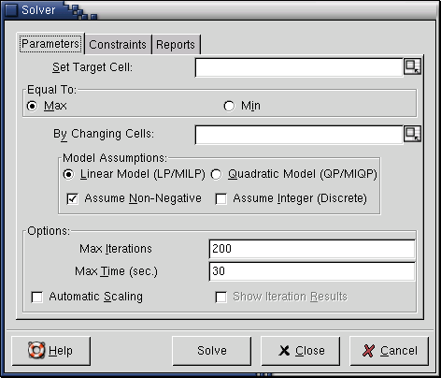Choose Quadratic Model (QP/MIQP) option
Image resolution: width=441 pixels, height=378 pixels.
[x=216, y=174]
